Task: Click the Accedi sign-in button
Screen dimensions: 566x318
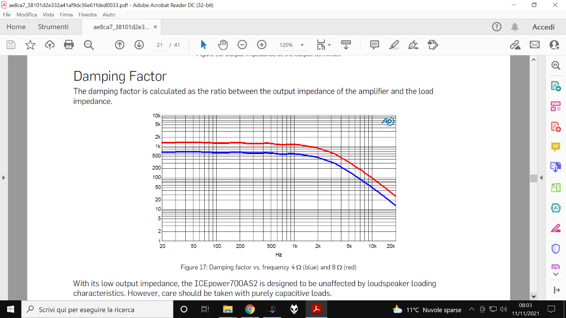Action: pyautogui.click(x=543, y=27)
